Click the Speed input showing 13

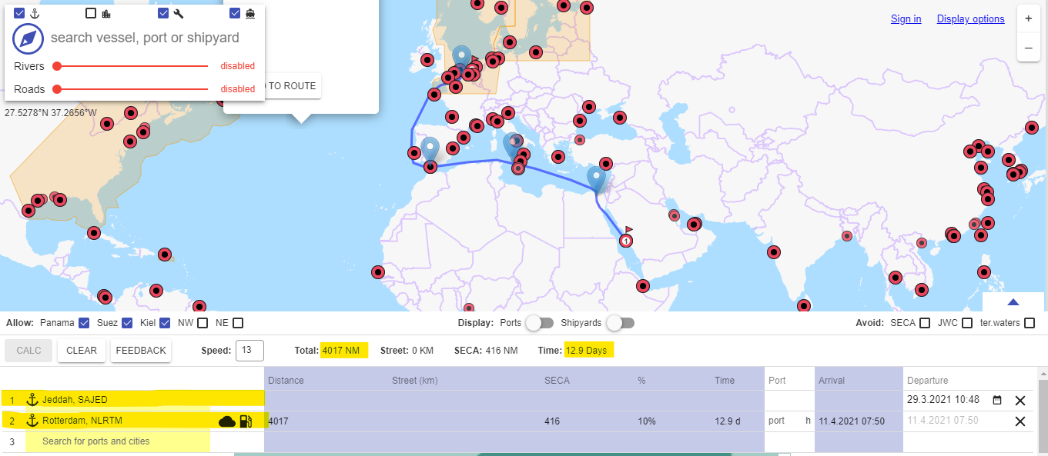(x=249, y=350)
